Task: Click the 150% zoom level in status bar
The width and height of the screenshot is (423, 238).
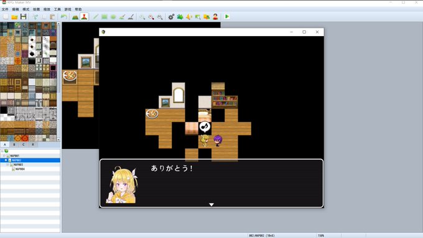Action: point(321,236)
